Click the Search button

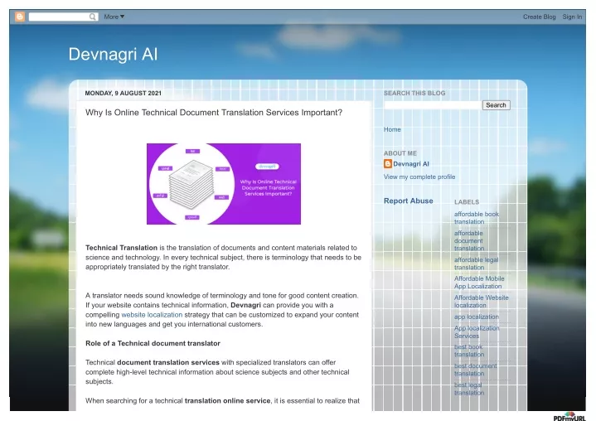pos(496,105)
